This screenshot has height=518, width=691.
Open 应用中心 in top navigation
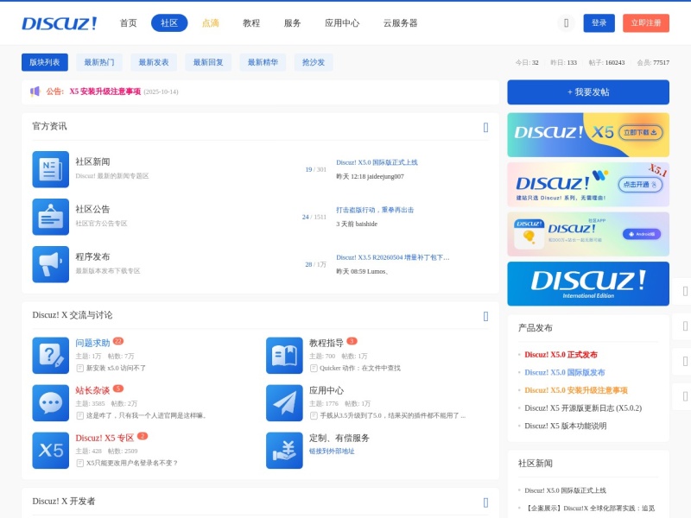(x=342, y=23)
